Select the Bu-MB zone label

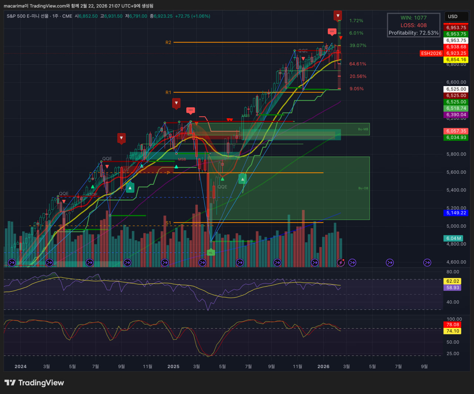[x=363, y=129]
